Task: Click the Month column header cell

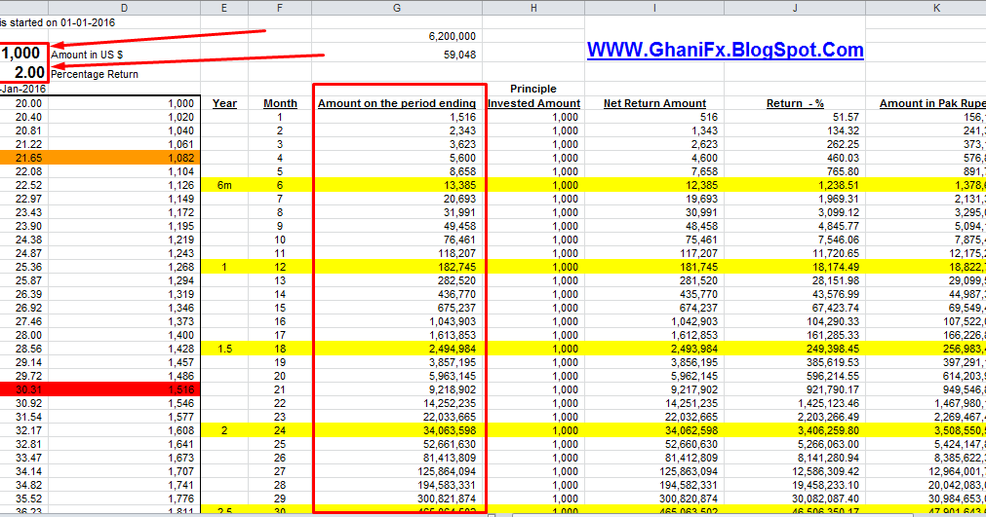Action: pos(280,103)
